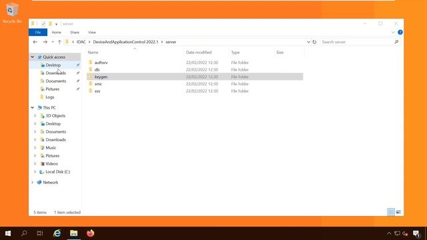Launch Internet Explorer from taskbar
The width and height of the screenshot is (427, 240).
click(57, 233)
